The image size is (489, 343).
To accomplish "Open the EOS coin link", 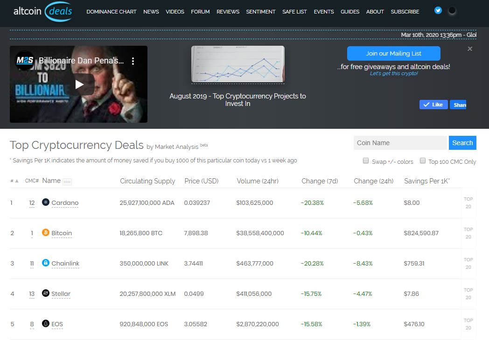I will click(57, 324).
